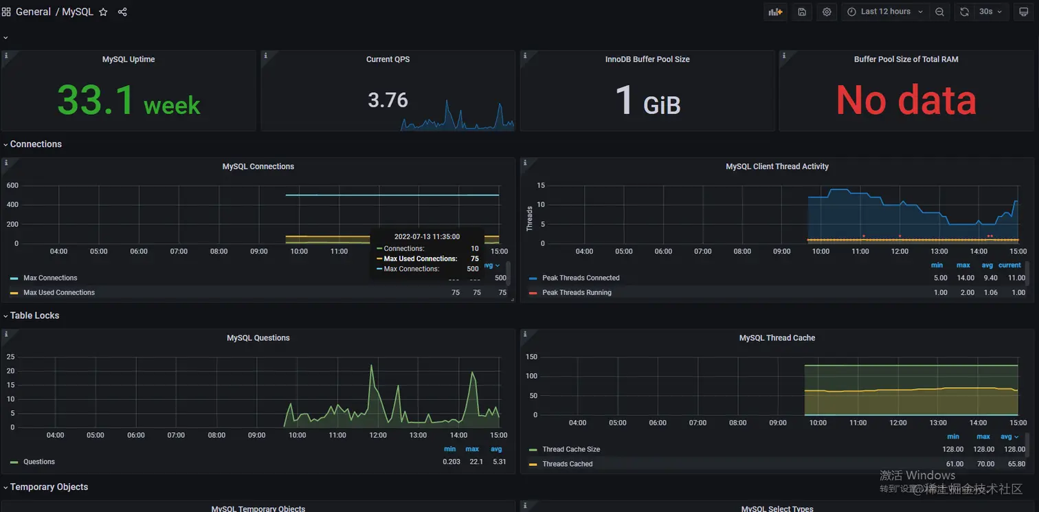Show info for MySQL Questions panel
Screen dimensions: 1039x512
coord(6,334)
